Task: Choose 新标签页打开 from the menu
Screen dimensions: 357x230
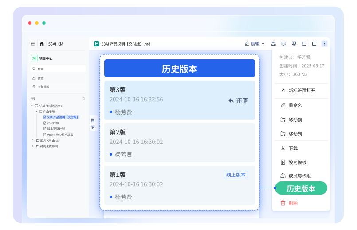Action: click(301, 91)
